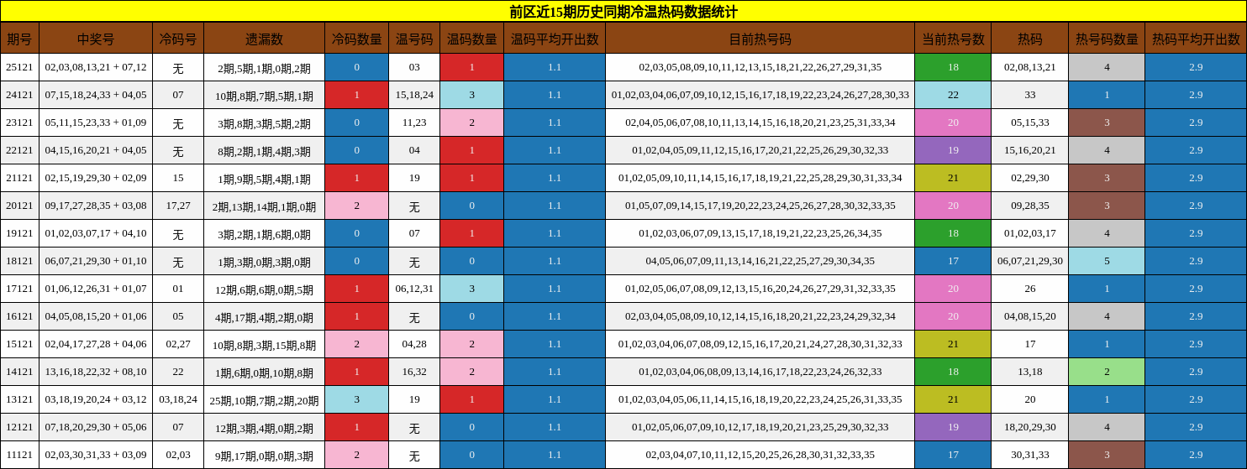The width and height of the screenshot is (1247, 469).
Task: Click period number 25121
Action: coord(19,67)
